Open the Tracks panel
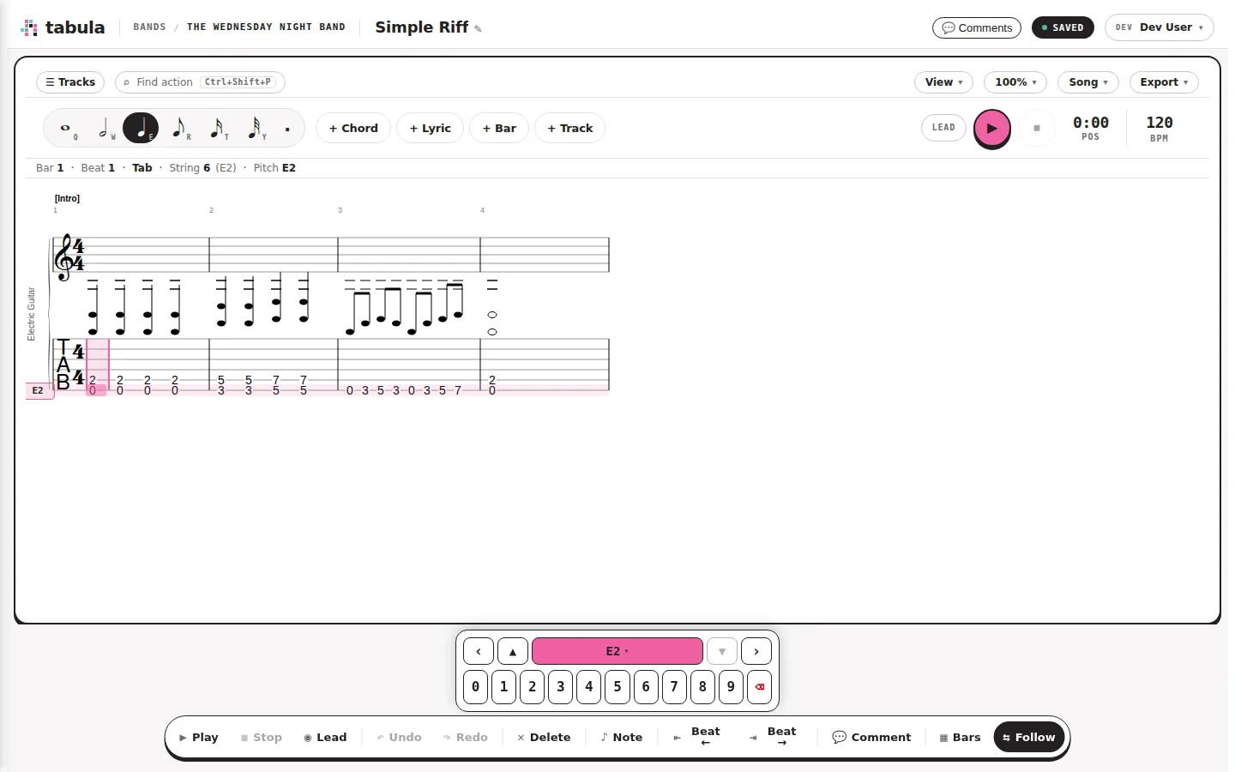Image resolution: width=1235 pixels, height=772 pixels. 70,82
